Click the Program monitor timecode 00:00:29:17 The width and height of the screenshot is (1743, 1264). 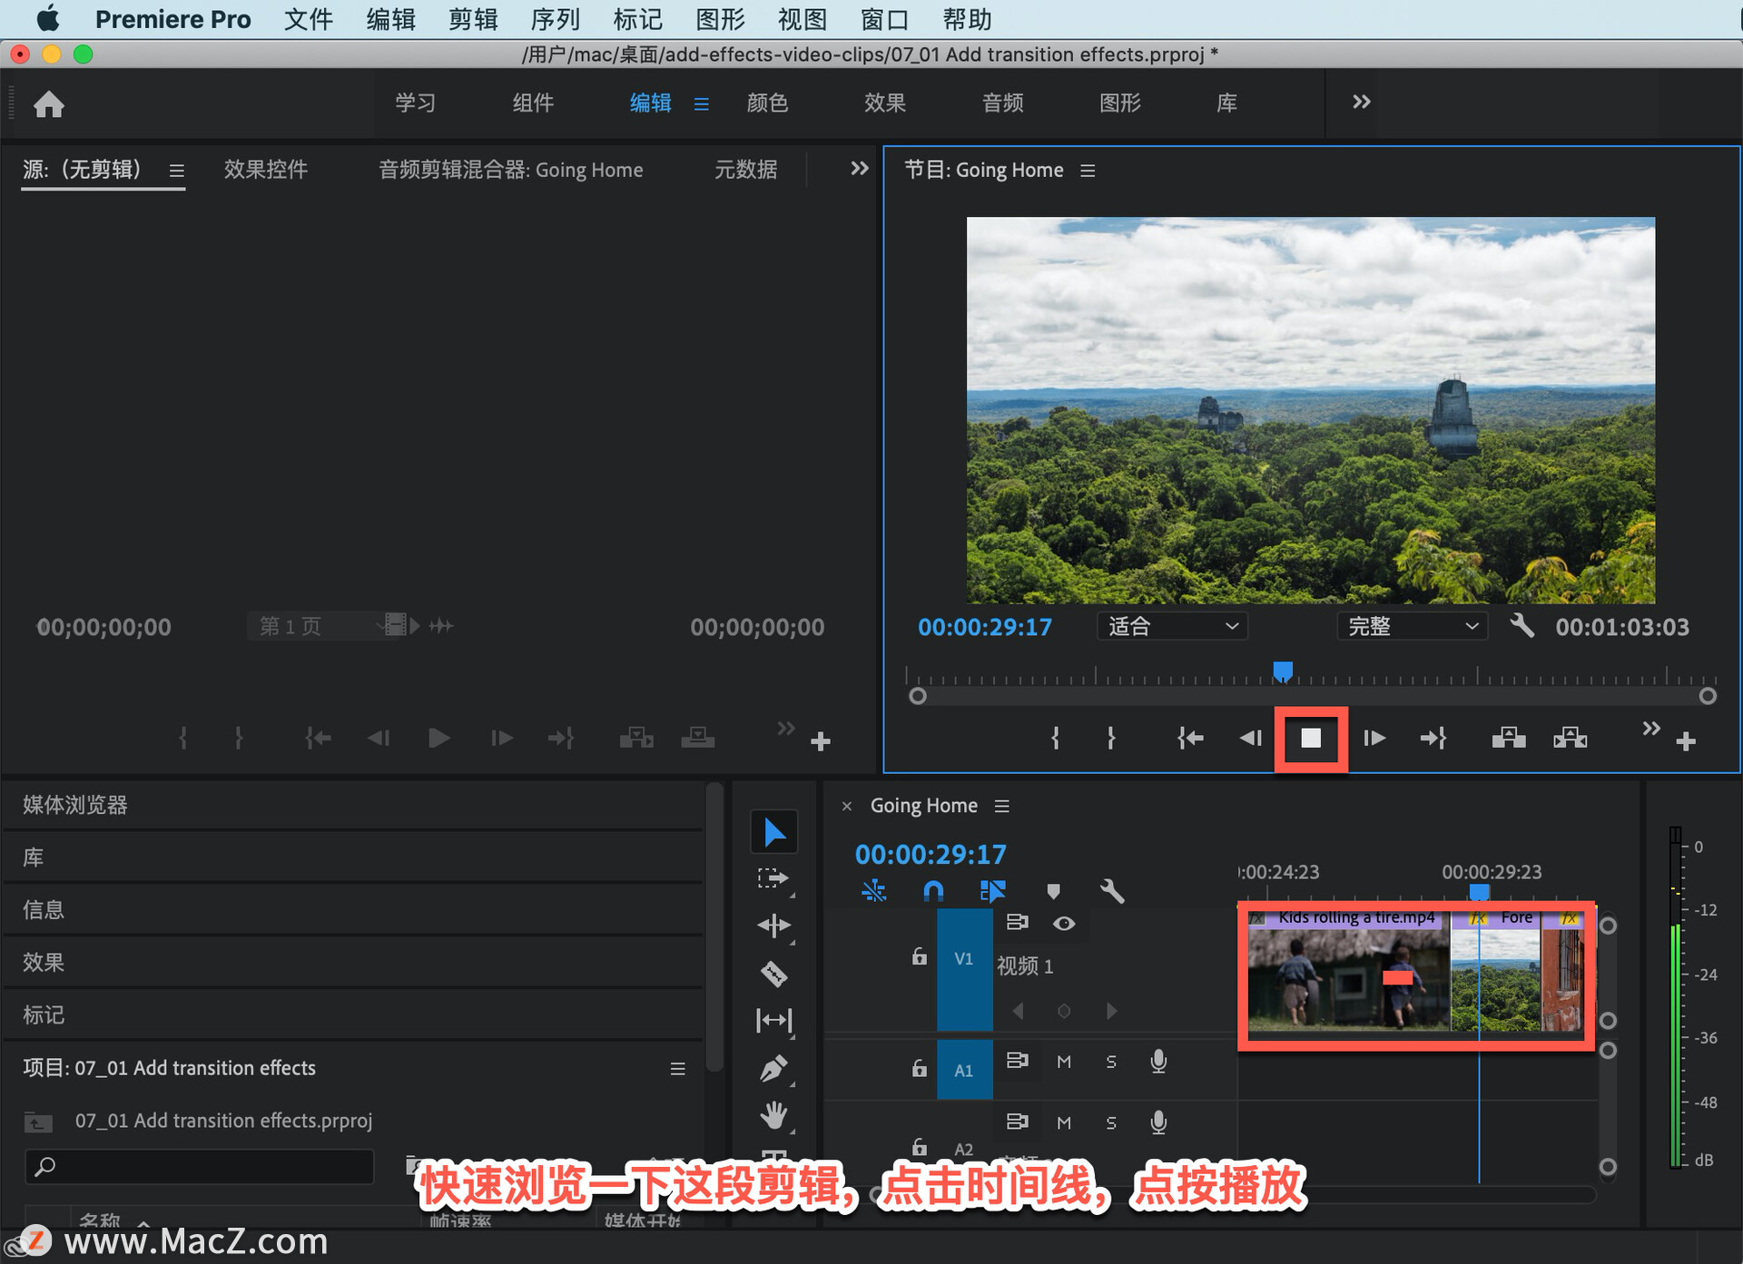[x=985, y=627]
